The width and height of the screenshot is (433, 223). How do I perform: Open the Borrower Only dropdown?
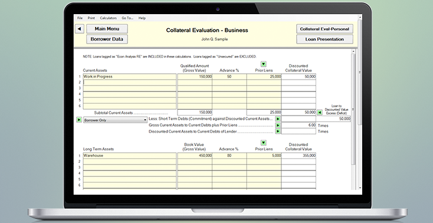click(115, 120)
